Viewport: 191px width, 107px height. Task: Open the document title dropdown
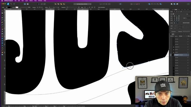[x=82, y=4]
